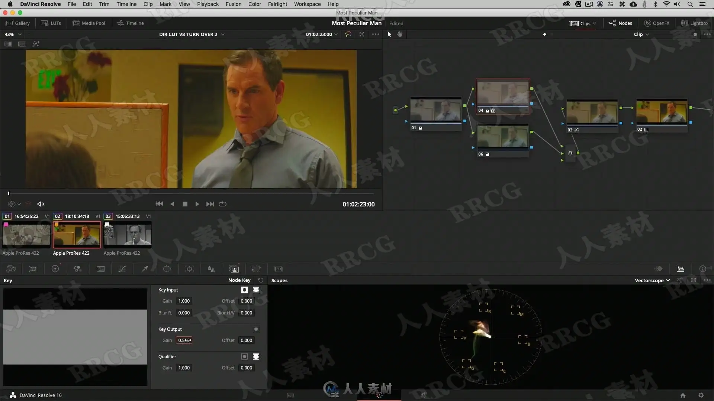Open project settings gear icon
714x401 pixels.
(701, 395)
